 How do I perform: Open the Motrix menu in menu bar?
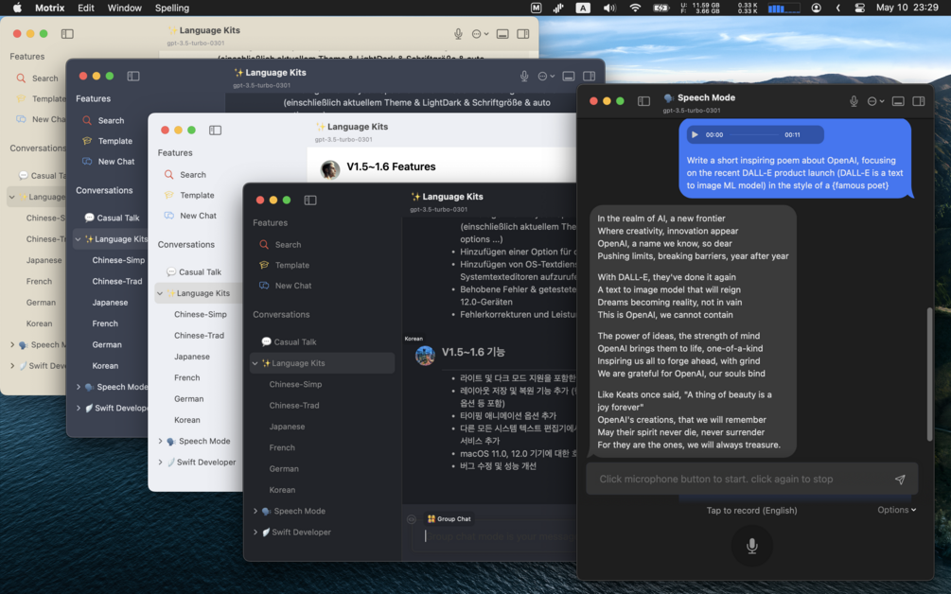50,8
